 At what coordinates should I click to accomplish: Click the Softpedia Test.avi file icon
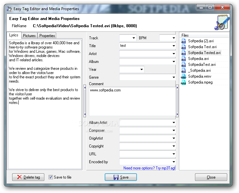[x=184, y=47]
